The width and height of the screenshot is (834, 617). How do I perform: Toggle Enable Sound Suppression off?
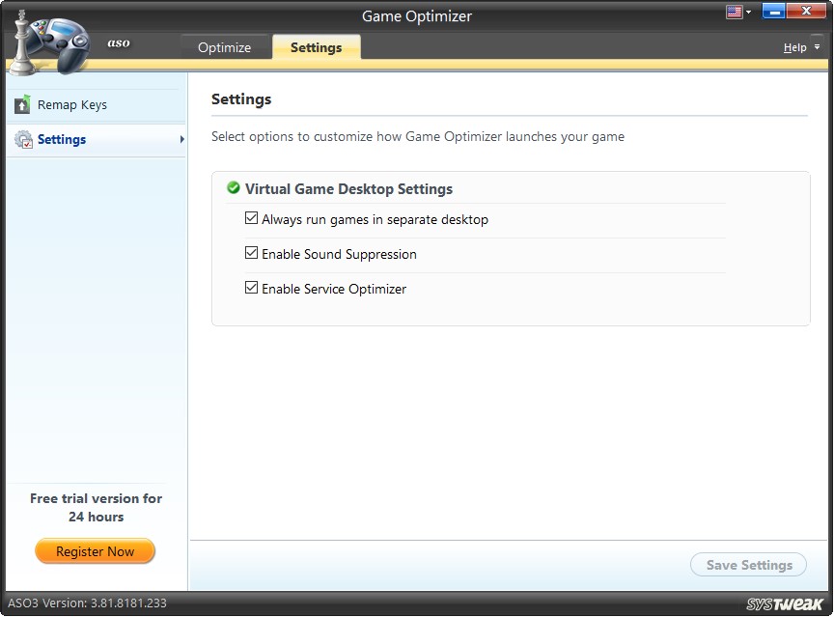tap(251, 253)
